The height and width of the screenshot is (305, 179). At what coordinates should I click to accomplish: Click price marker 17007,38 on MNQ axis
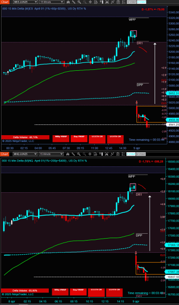(172, 271)
